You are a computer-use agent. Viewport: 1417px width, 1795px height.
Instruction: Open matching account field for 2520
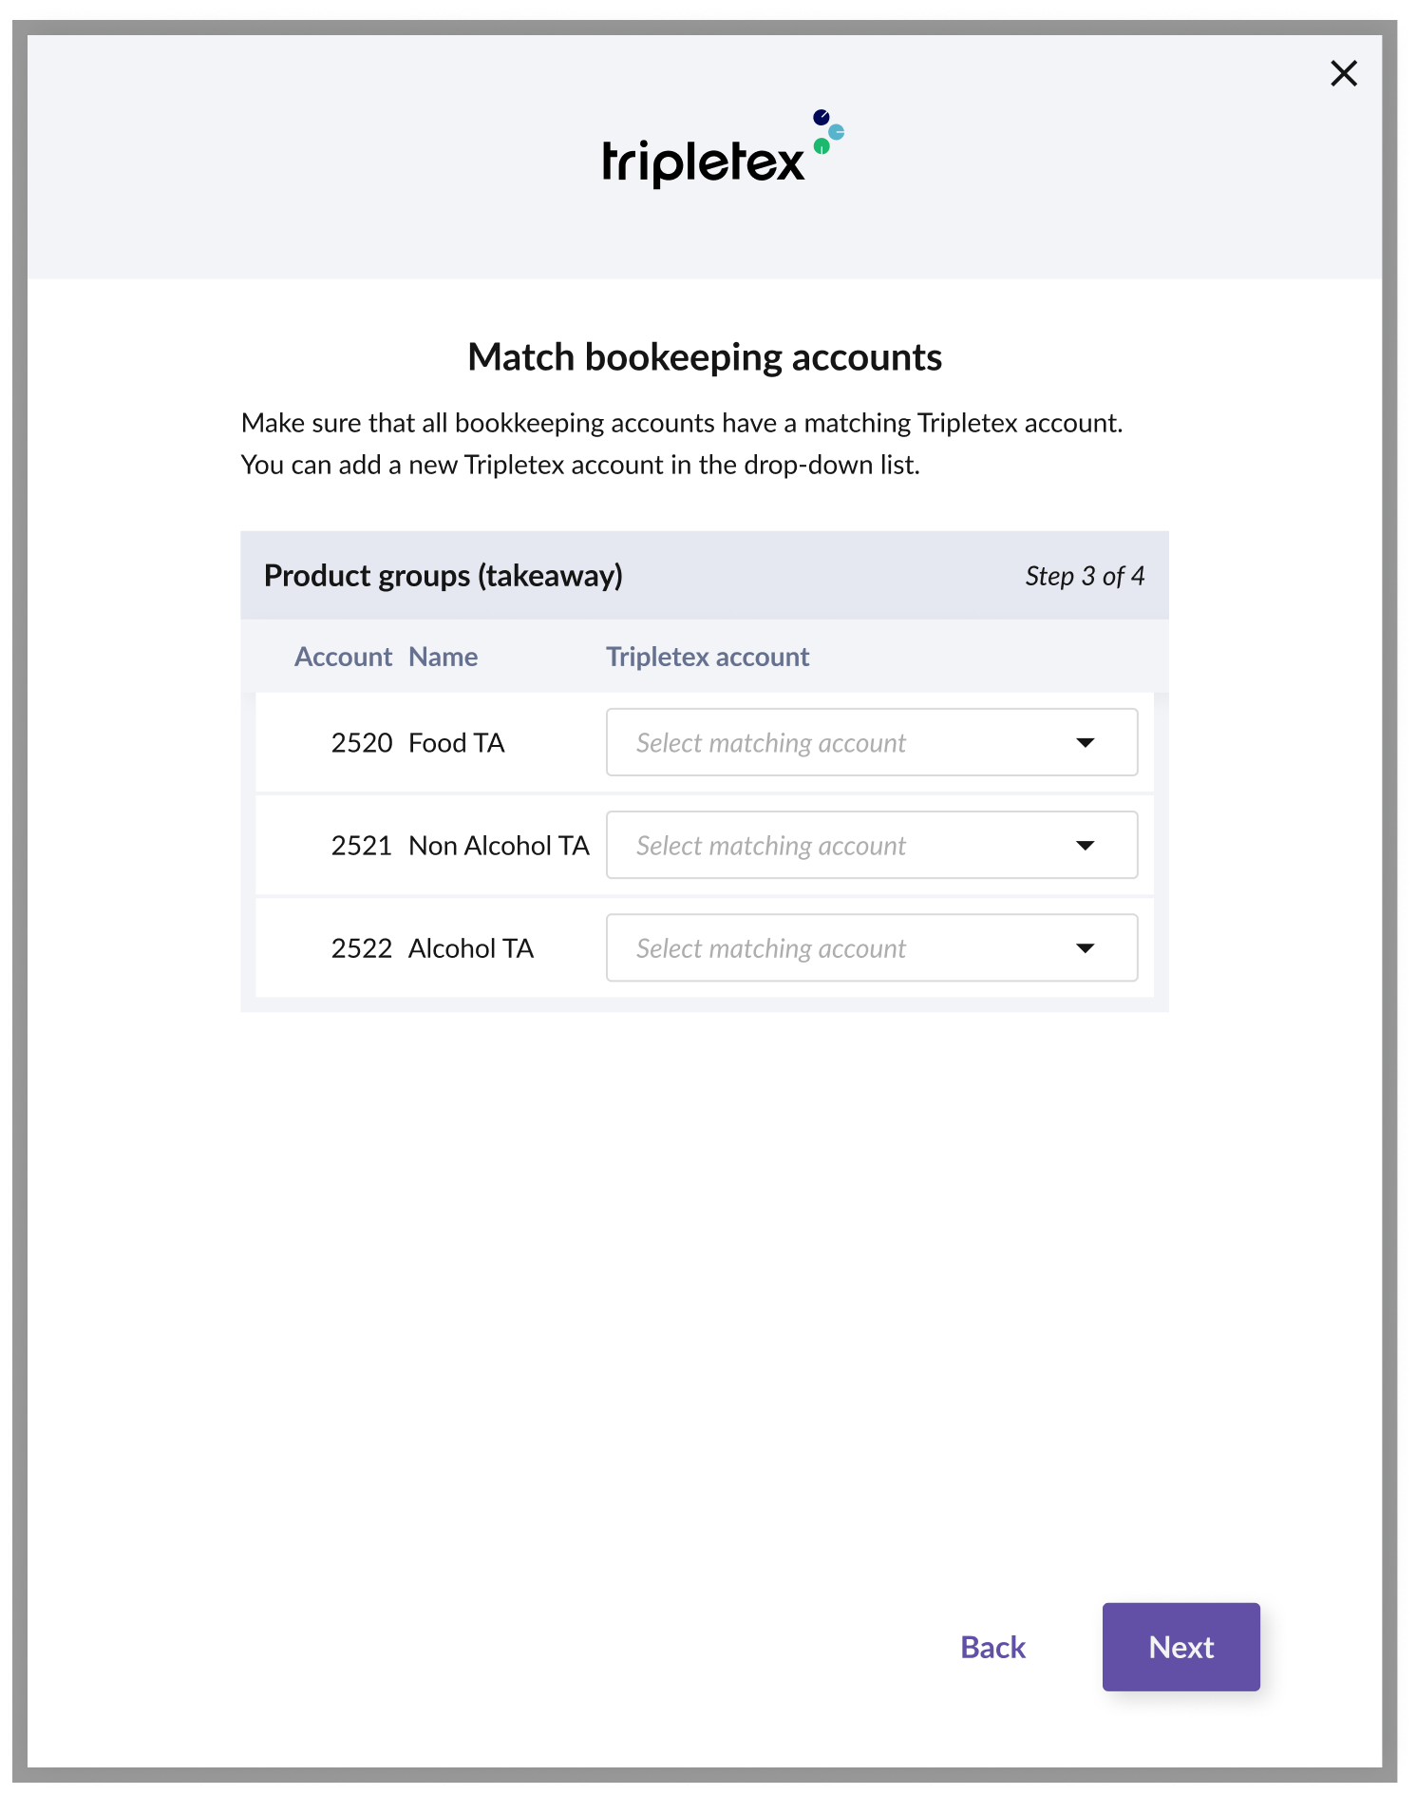pos(872,742)
